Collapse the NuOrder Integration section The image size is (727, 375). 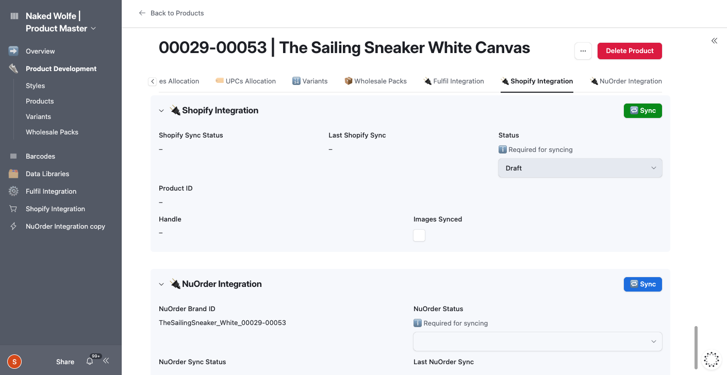(161, 284)
